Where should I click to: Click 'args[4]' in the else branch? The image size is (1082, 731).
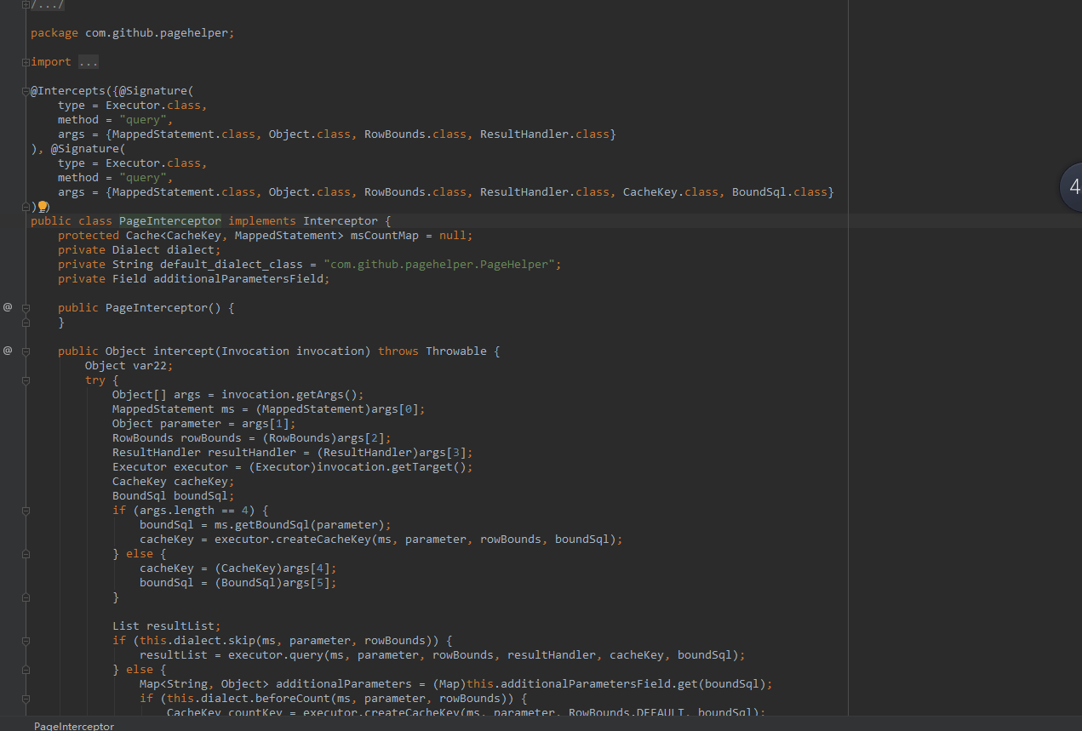(306, 568)
